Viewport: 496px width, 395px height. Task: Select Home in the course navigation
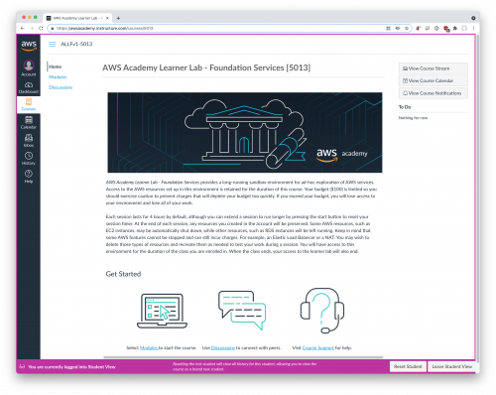55,66
